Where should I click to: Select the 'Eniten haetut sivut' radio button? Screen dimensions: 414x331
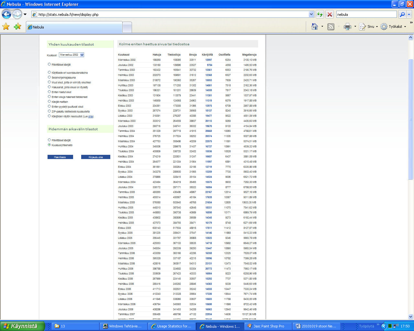click(49, 92)
